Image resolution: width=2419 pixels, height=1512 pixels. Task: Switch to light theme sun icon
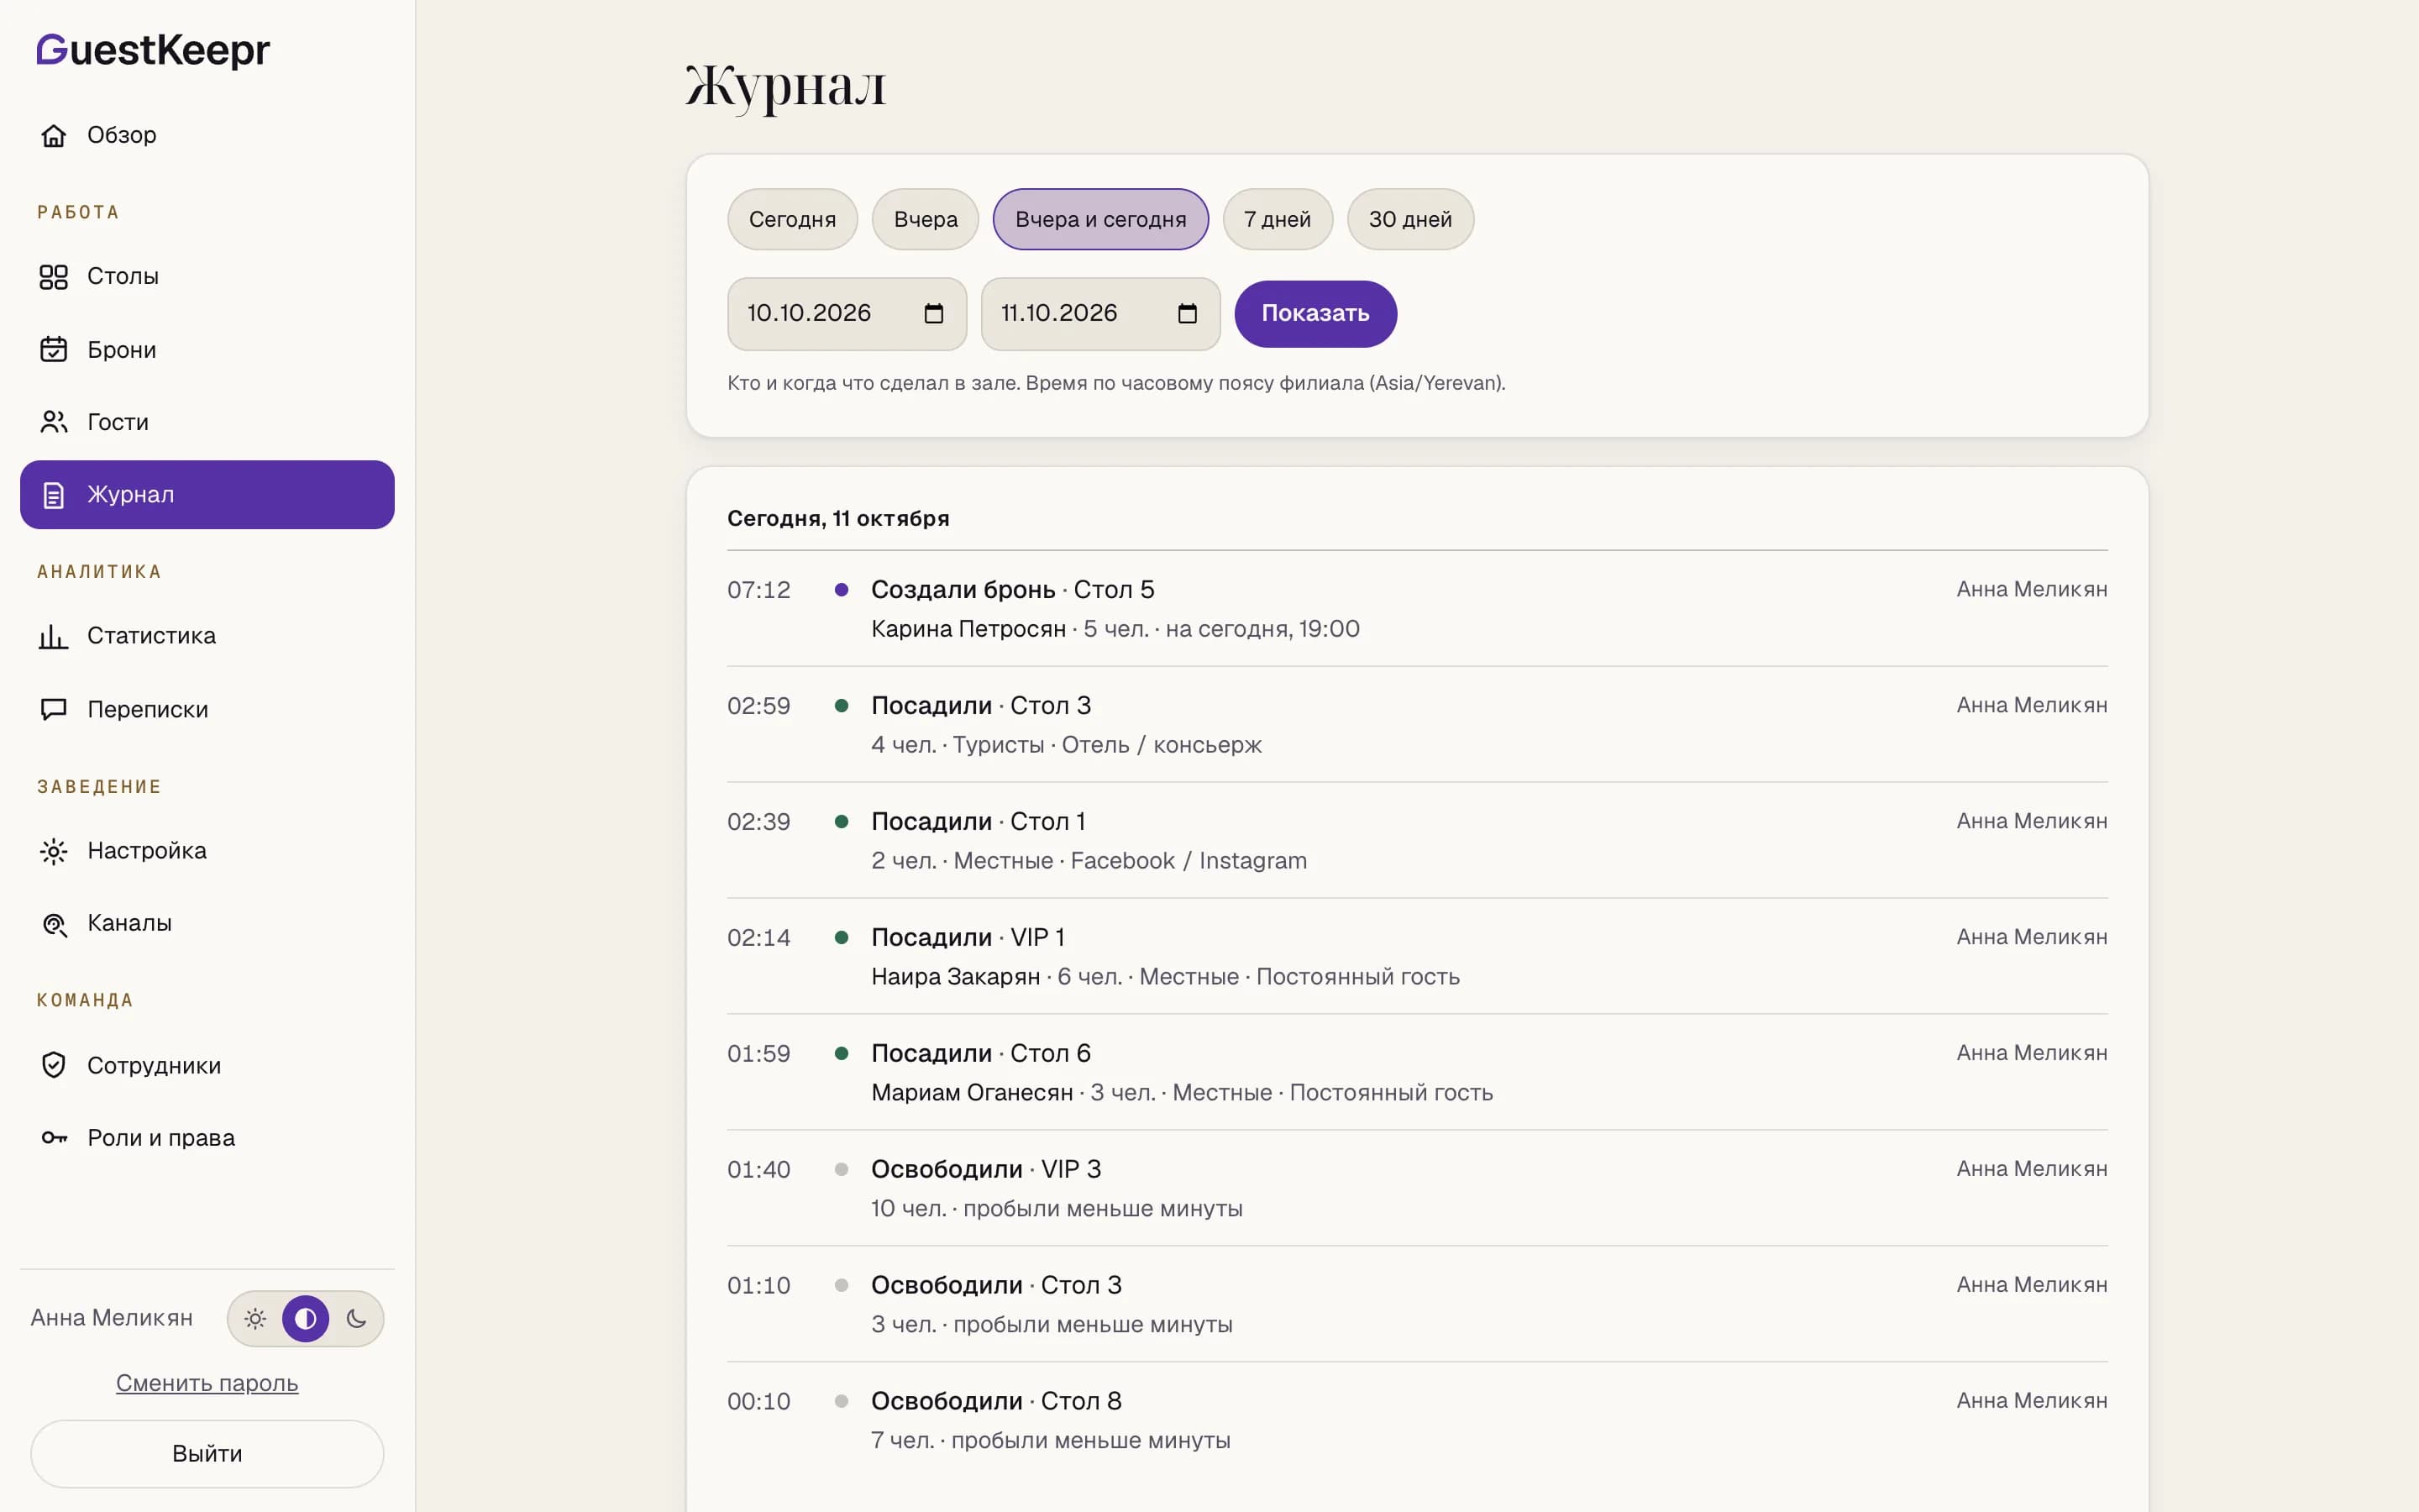coord(256,1319)
